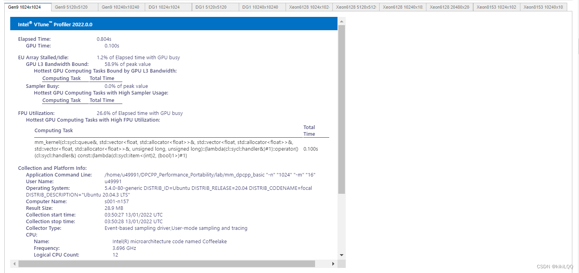Click the horizontal scrollbar thumb
The width and height of the screenshot is (579, 273).
tap(167, 264)
